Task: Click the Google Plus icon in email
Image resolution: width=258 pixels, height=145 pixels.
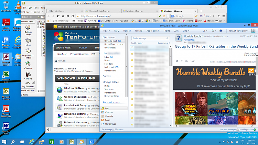Action: point(186,61)
